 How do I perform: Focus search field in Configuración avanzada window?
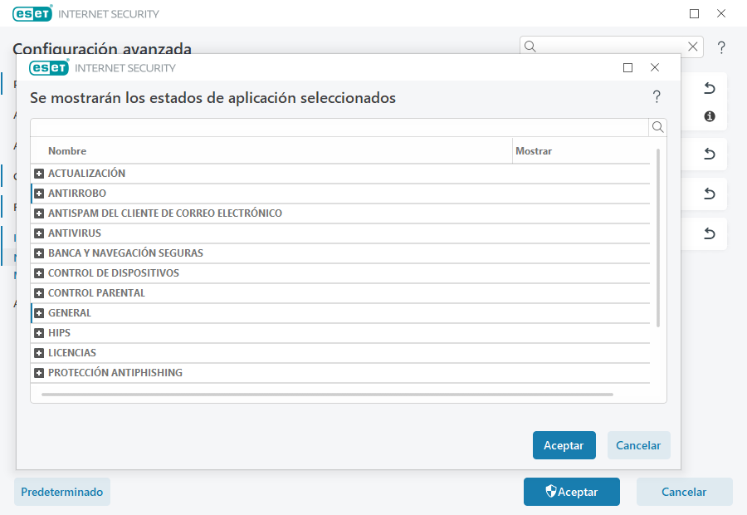click(x=610, y=47)
